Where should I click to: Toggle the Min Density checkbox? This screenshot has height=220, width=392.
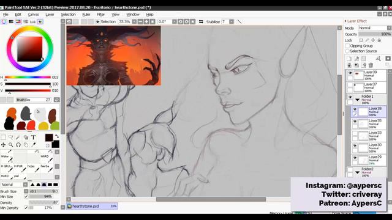point(26,208)
